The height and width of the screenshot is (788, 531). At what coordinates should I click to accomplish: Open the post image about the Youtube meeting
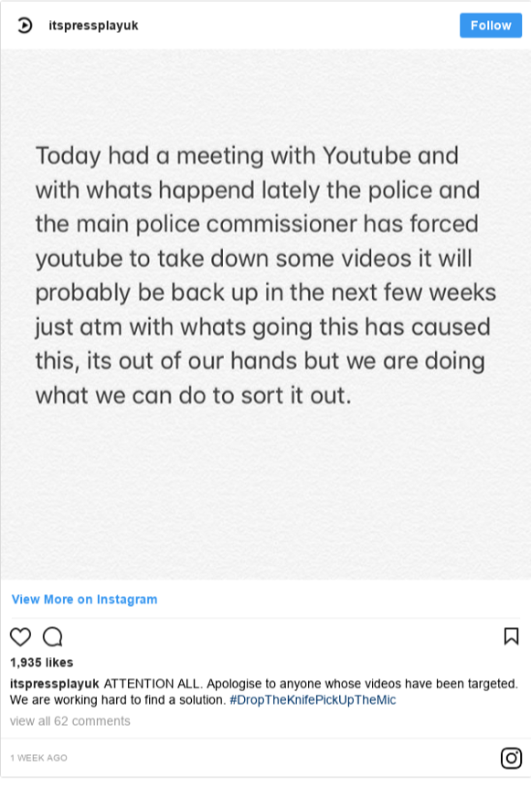265,314
